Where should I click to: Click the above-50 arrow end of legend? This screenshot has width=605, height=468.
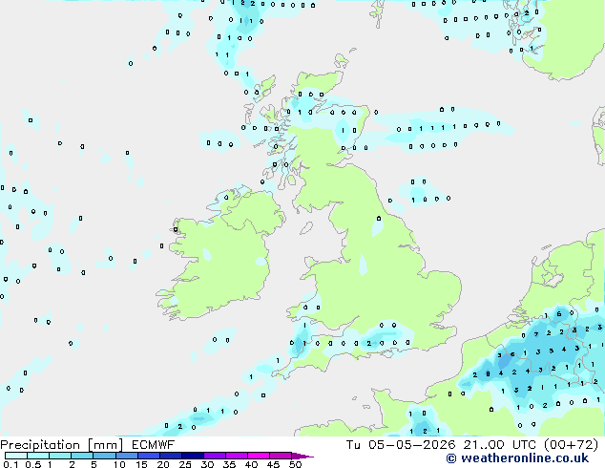click(x=302, y=456)
